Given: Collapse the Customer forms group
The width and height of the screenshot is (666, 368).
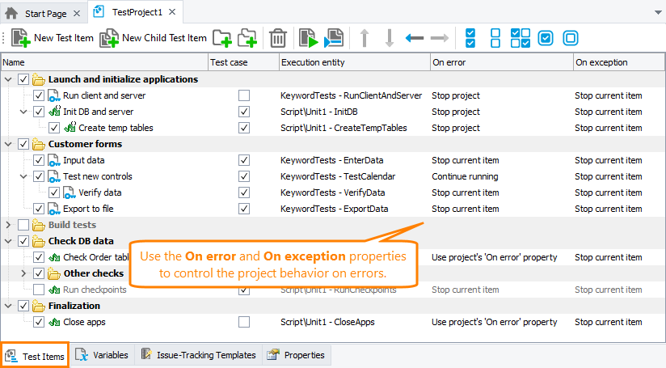Looking at the screenshot, I should point(8,144).
